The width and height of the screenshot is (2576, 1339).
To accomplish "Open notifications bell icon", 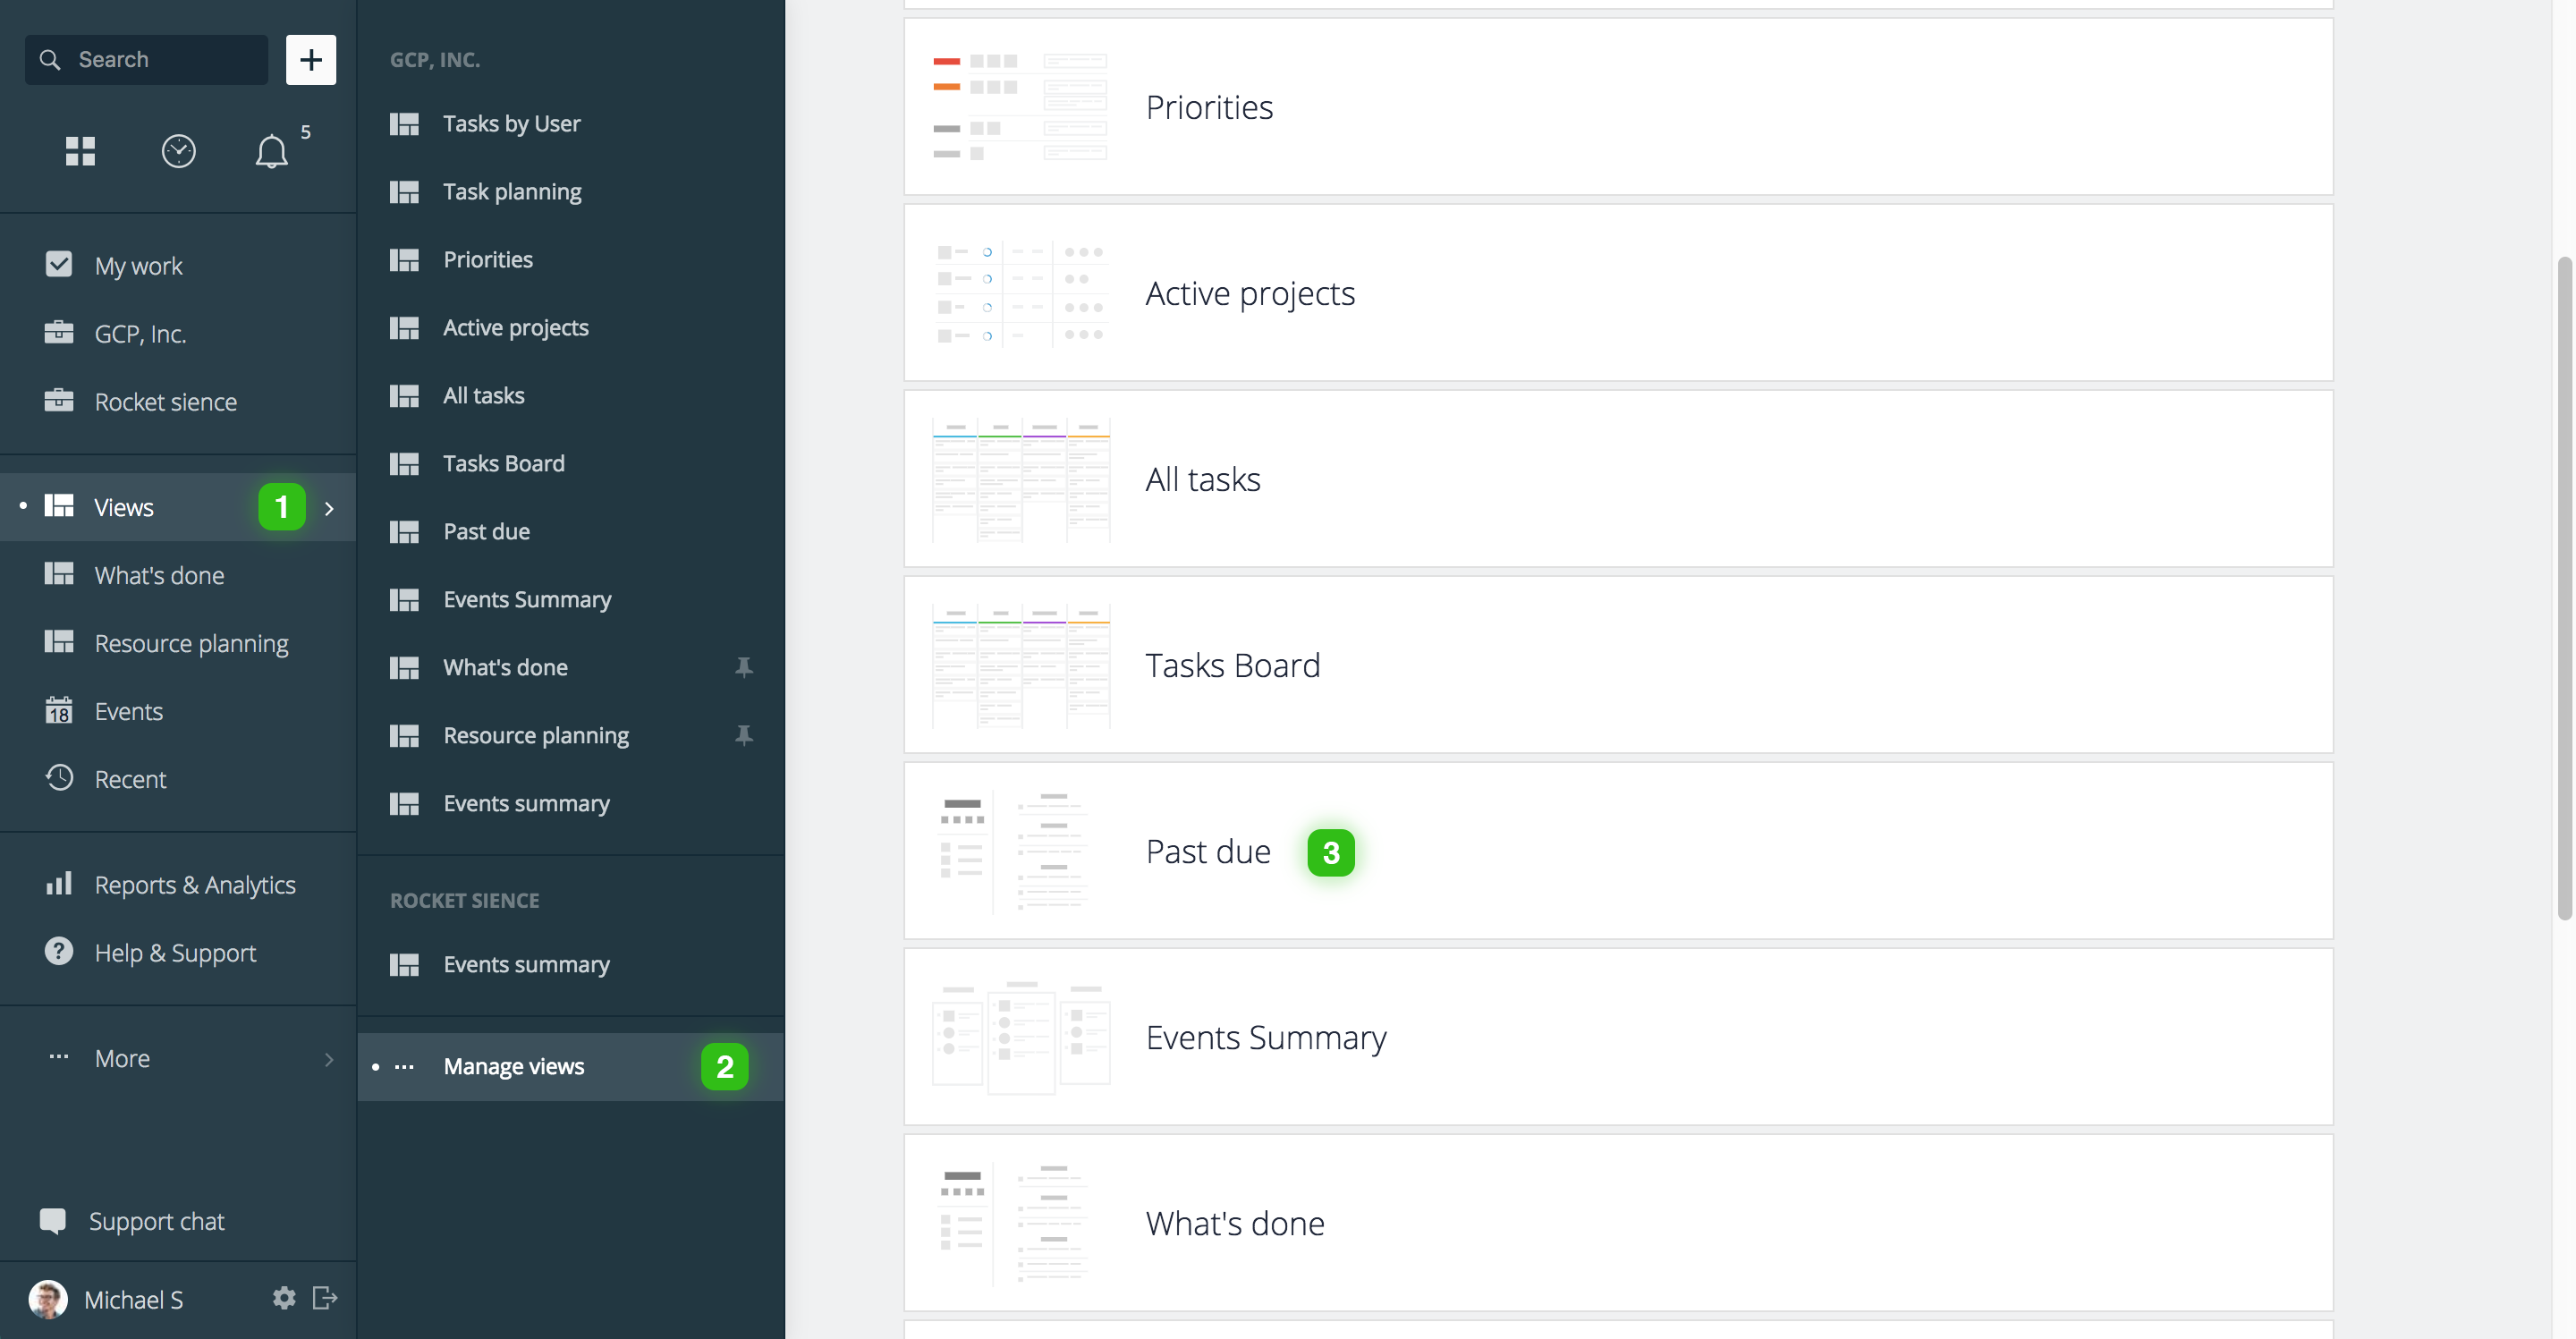I will pyautogui.click(x=271, y=152).
